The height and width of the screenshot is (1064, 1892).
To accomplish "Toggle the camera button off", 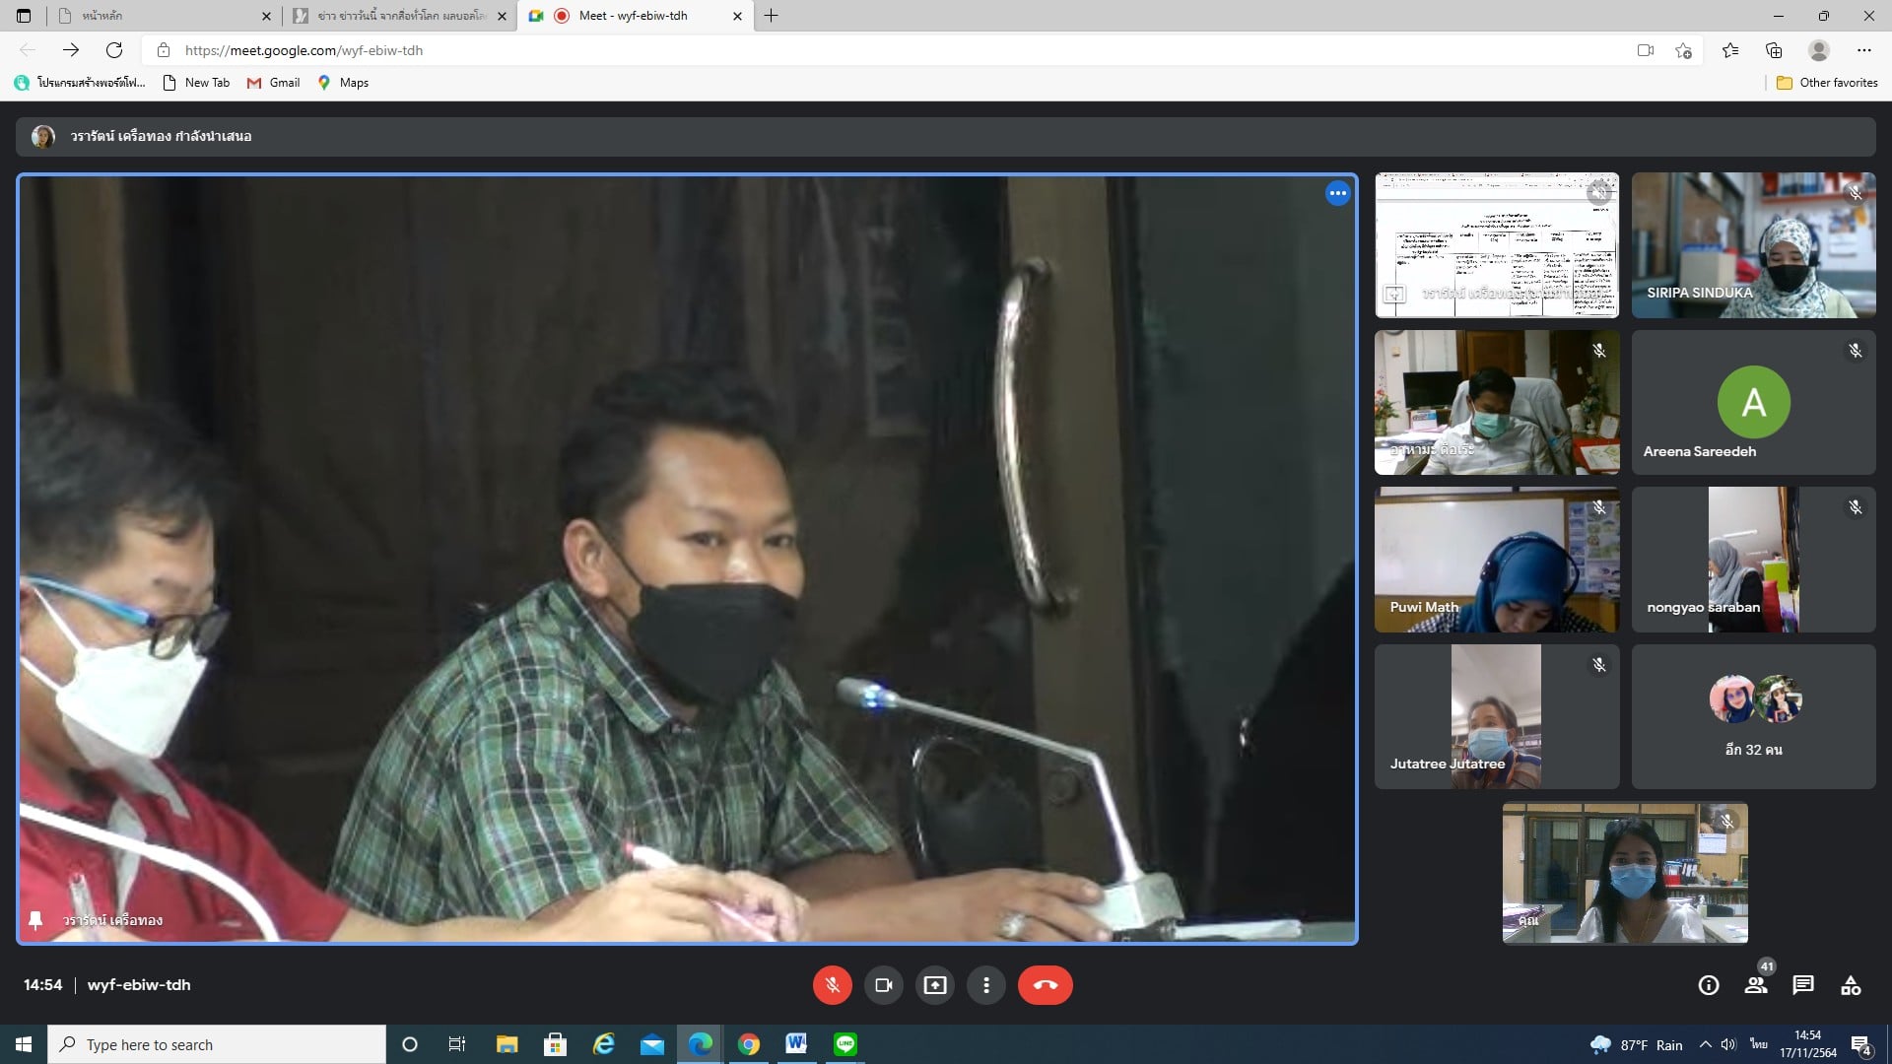I will click(x=884, y=985).
